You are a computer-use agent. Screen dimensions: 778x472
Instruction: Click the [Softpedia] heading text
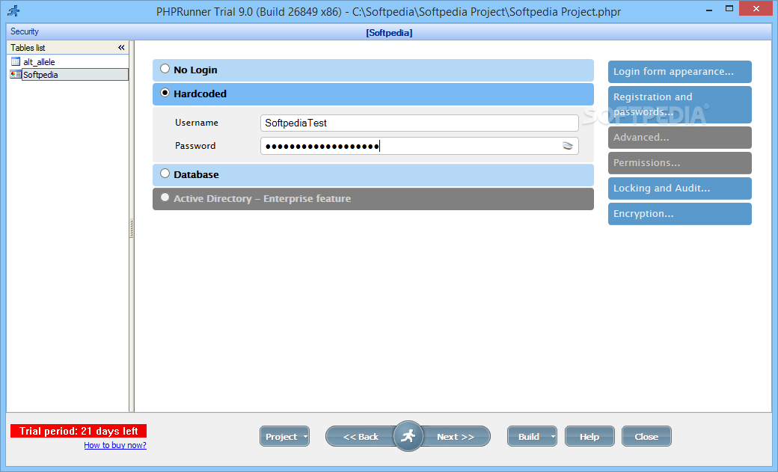coord(389,33)
